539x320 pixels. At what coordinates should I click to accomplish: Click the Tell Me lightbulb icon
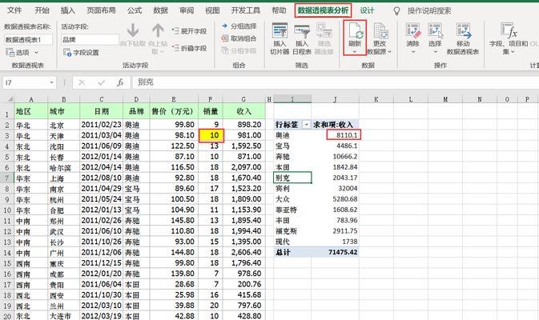pos(396,11)
